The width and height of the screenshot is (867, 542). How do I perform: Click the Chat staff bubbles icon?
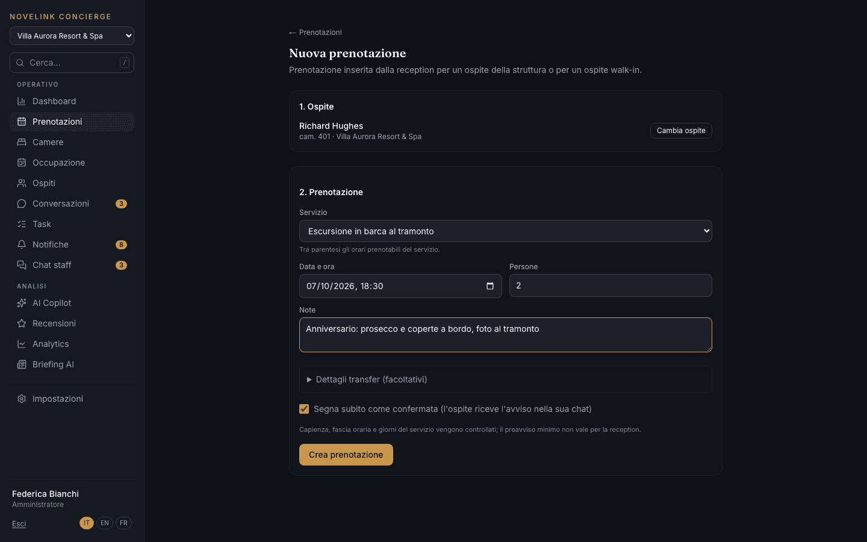[x=22, y=265]
